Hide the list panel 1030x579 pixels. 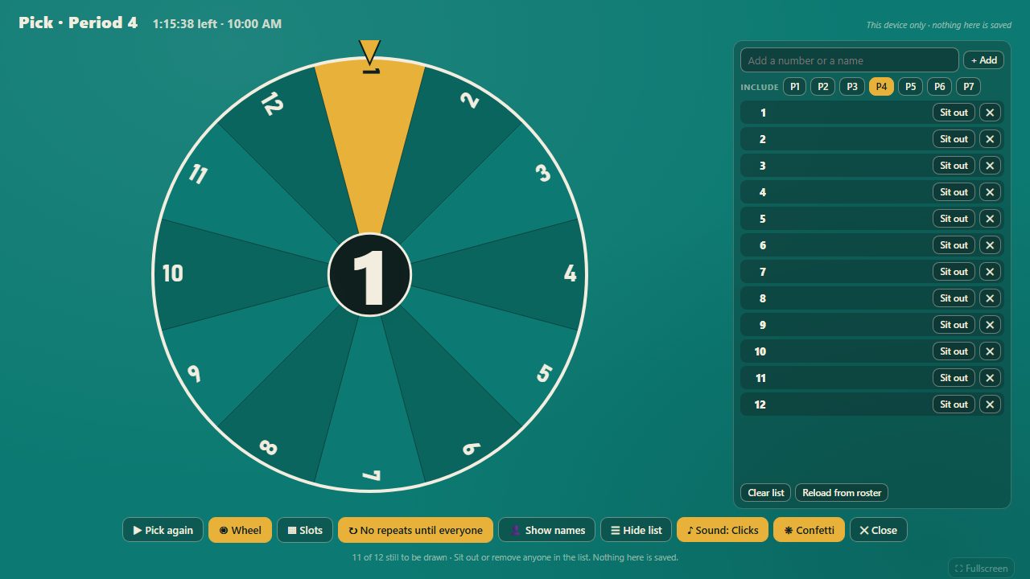637,530
